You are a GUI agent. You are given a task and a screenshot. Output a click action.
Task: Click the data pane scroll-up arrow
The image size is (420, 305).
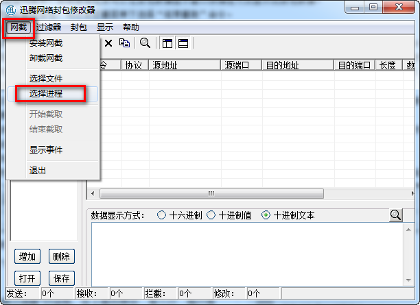408,230
